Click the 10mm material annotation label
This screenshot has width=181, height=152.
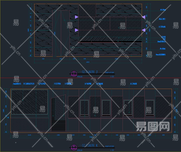tap(161, 42)
